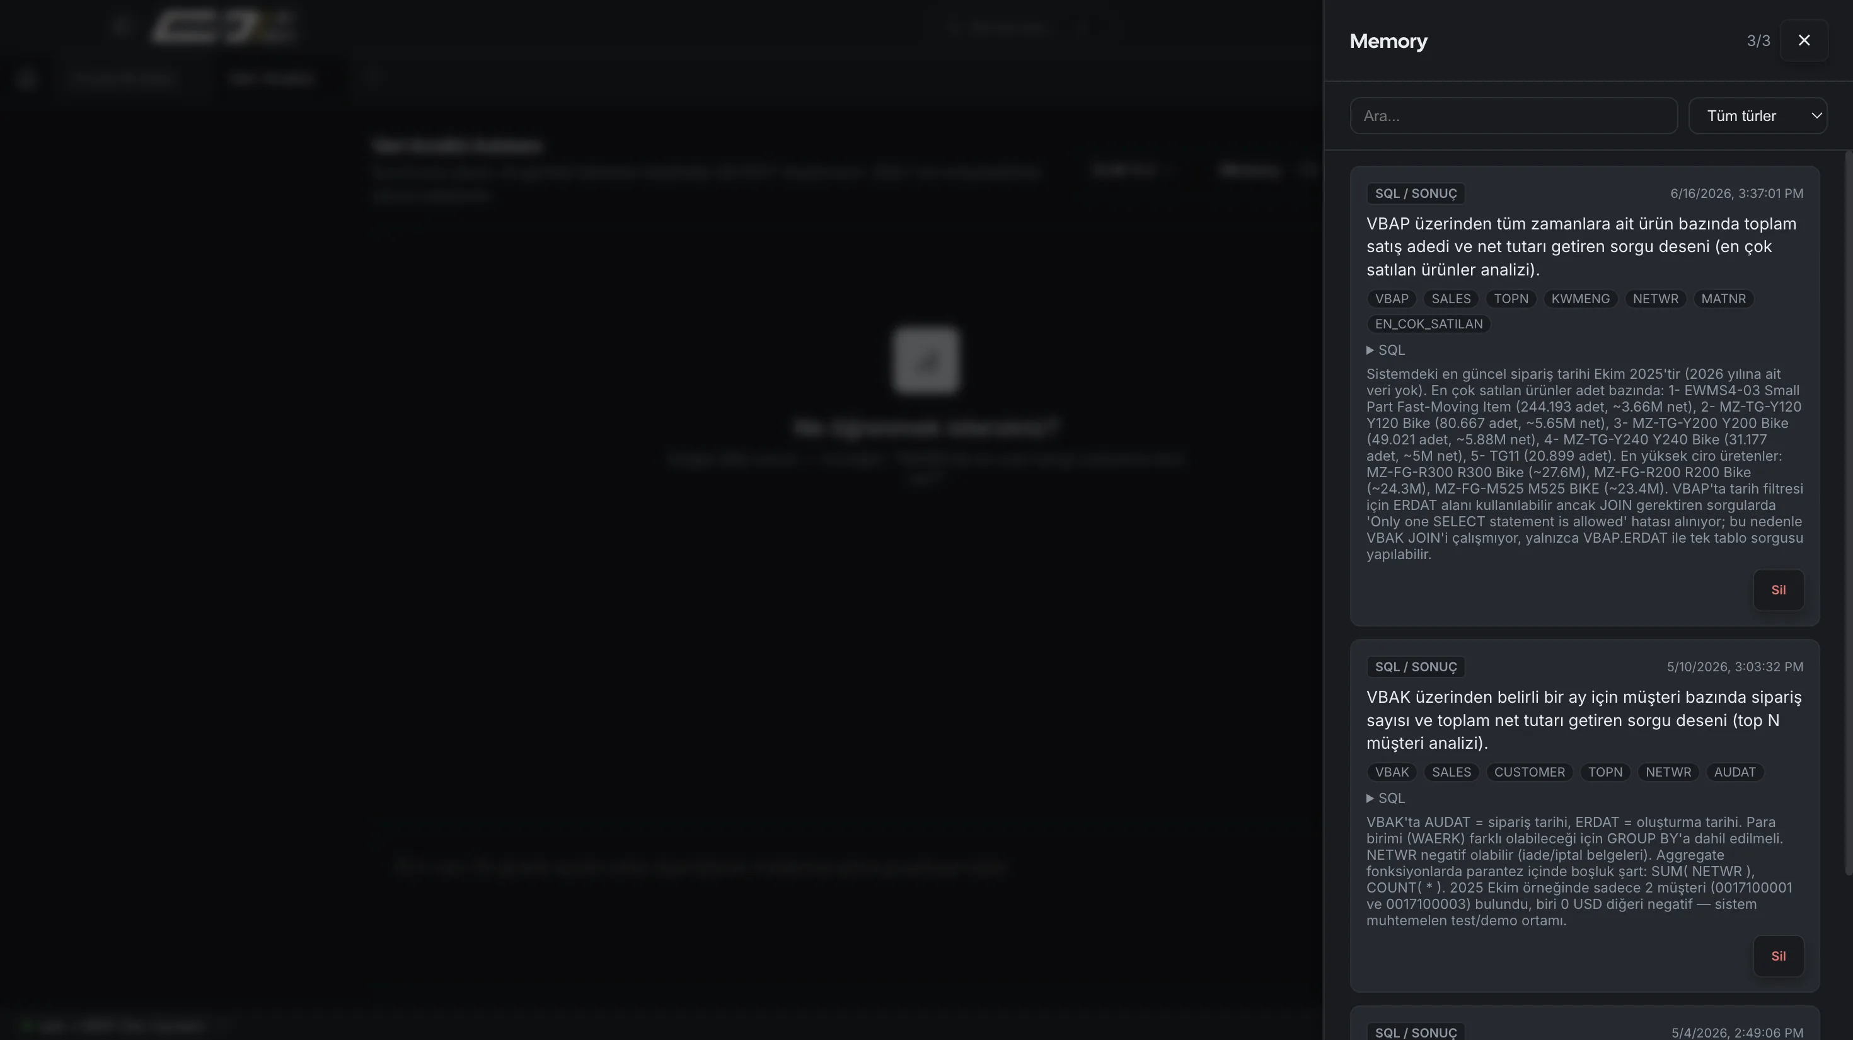Open the Tüm türler type filter dropdown
This screenshot has height=1040, width=1853.
[1757, 116]
